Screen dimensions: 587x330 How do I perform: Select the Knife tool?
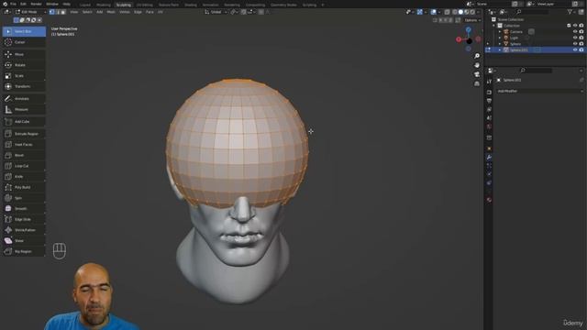tap(24, 177)
